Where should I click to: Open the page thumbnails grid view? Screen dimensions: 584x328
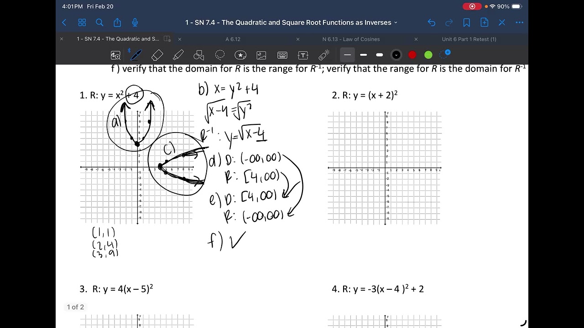(82, 22)
